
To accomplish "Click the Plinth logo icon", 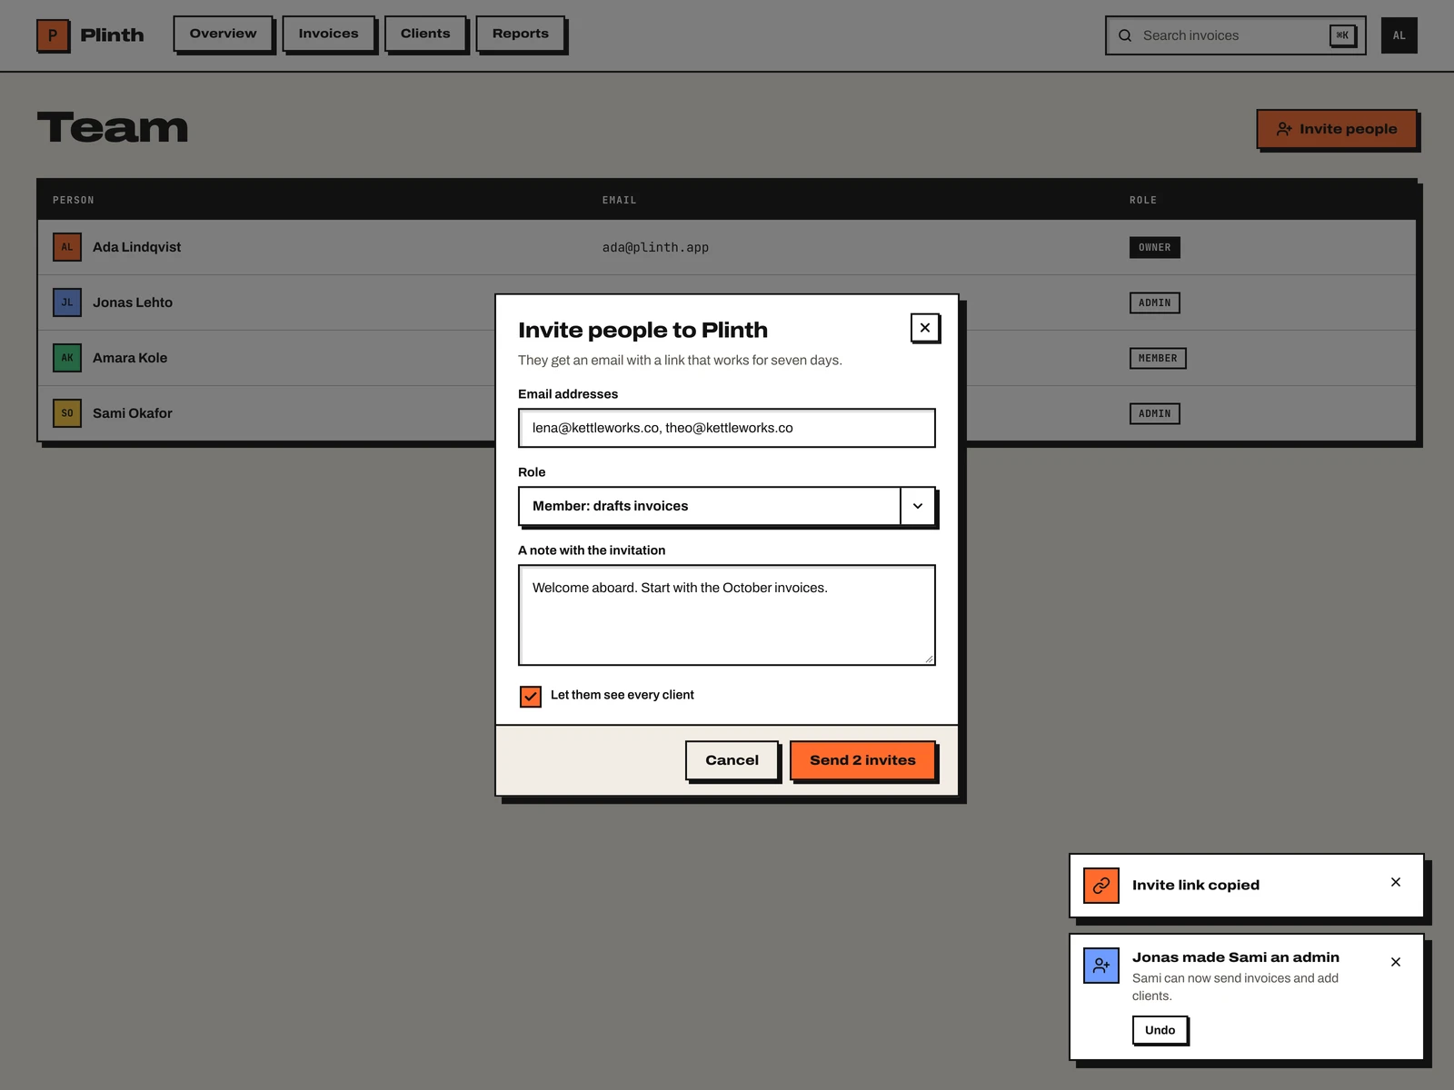I will pos(53,35).
